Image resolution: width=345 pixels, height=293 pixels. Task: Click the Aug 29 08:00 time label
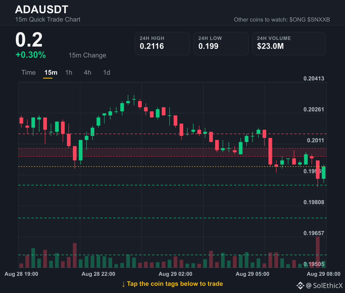coord(323,274)
